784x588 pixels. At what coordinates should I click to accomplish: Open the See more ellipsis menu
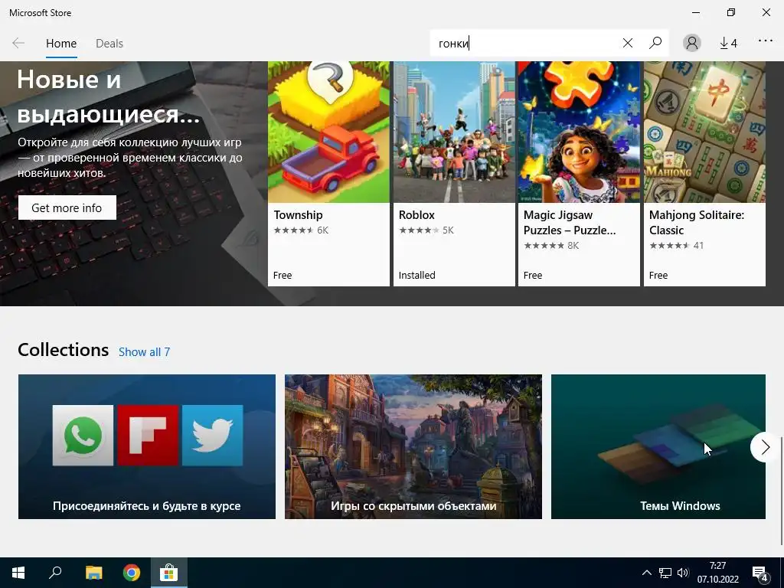pos(766,41)
